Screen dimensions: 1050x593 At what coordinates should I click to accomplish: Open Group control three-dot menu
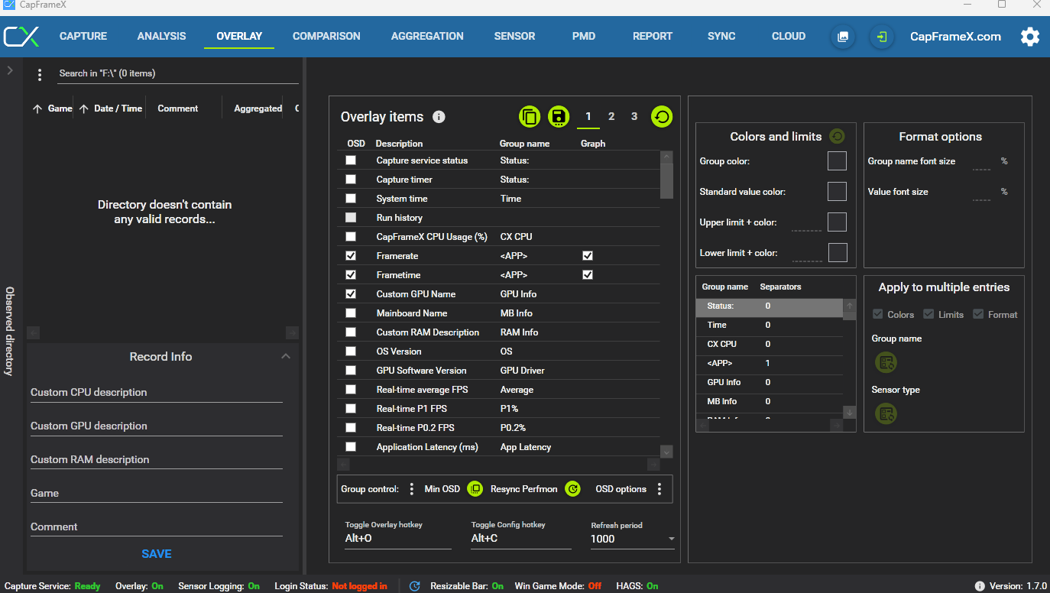[412, 489]
